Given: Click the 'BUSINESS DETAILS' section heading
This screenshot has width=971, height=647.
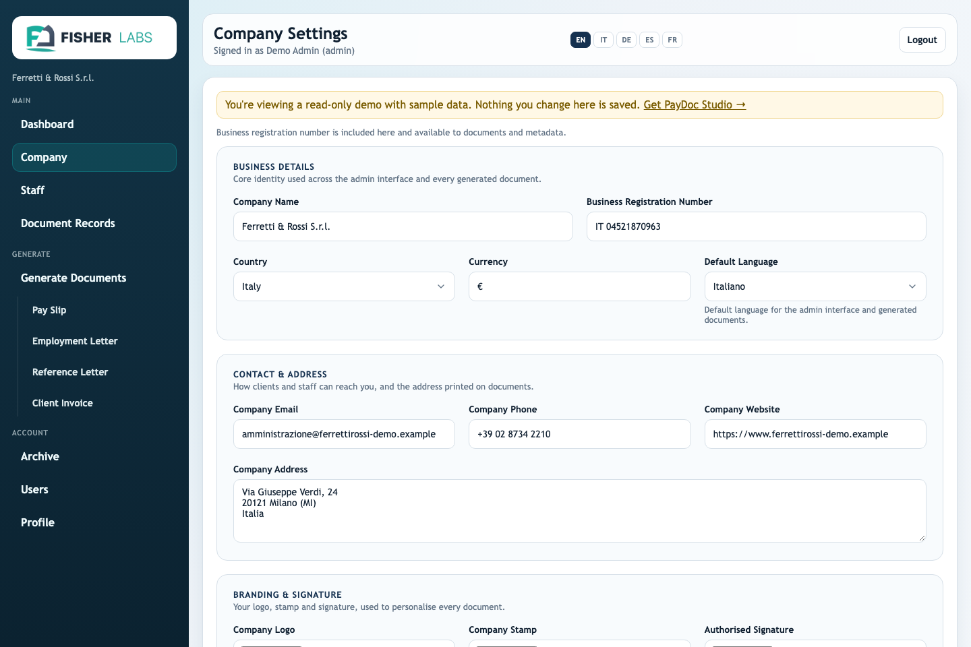Looking at the screenshot, I should [x=274, y=166].
